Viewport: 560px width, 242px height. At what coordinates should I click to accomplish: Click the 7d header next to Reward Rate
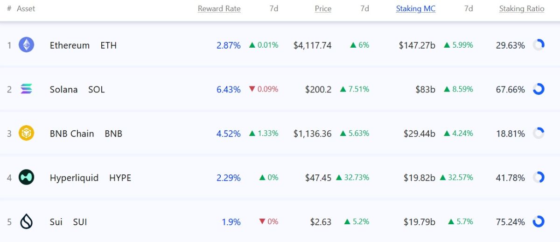[274, 8]
